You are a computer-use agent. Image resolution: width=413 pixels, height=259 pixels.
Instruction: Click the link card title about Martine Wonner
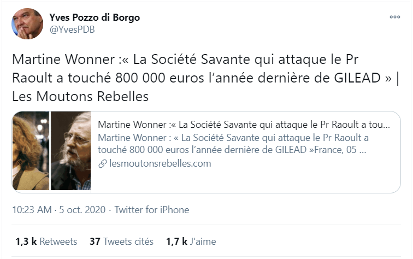(244, 125)
